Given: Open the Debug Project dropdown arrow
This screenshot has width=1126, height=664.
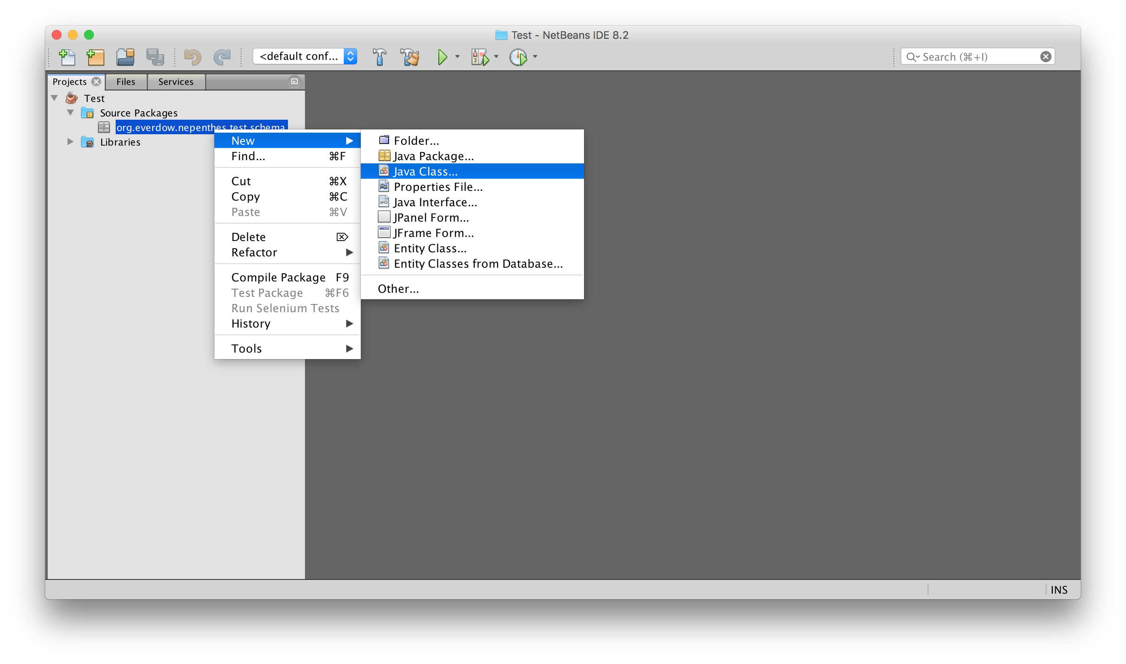Looking at the screenshot, I should [x=496, y=57].
